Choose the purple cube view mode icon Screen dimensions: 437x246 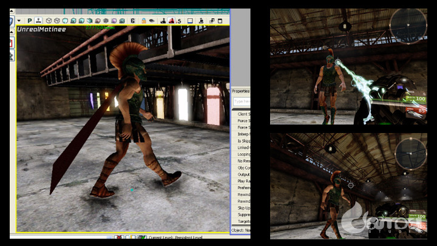click(x=114, y=21)
